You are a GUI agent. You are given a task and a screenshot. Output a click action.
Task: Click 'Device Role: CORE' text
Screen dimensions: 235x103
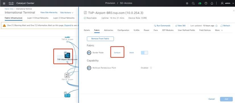(x=138, y=18)
